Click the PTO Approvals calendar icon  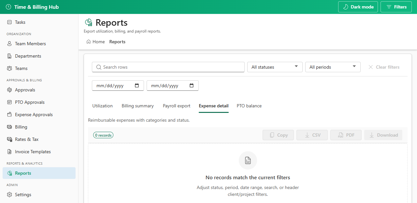[9, 102]
